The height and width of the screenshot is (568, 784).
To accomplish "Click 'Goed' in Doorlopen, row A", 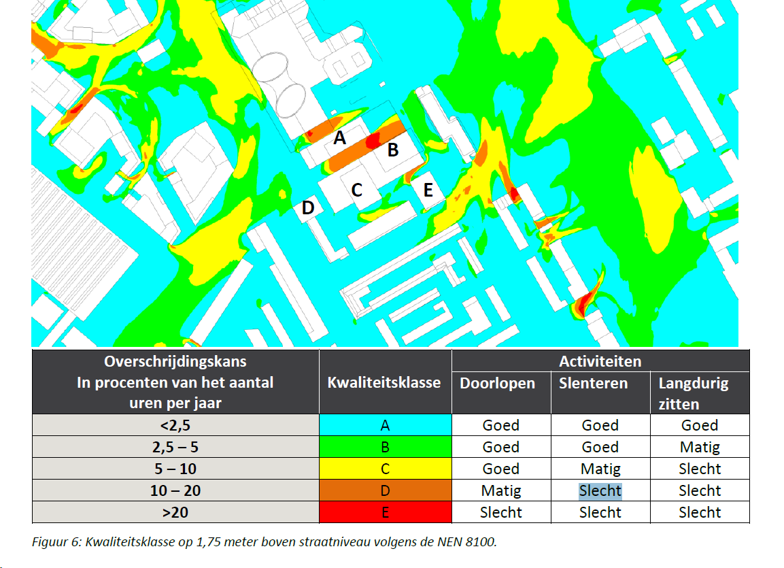I will (501, 426).
